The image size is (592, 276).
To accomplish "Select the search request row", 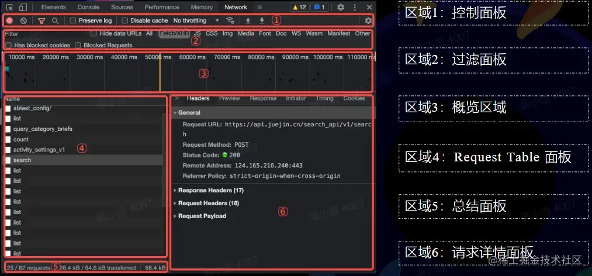I will (x=84, y=160).
